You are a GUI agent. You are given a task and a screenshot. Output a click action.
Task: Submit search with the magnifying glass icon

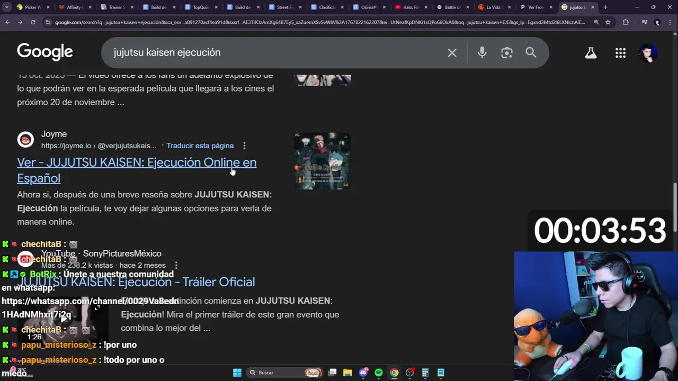tap(531, 52)
